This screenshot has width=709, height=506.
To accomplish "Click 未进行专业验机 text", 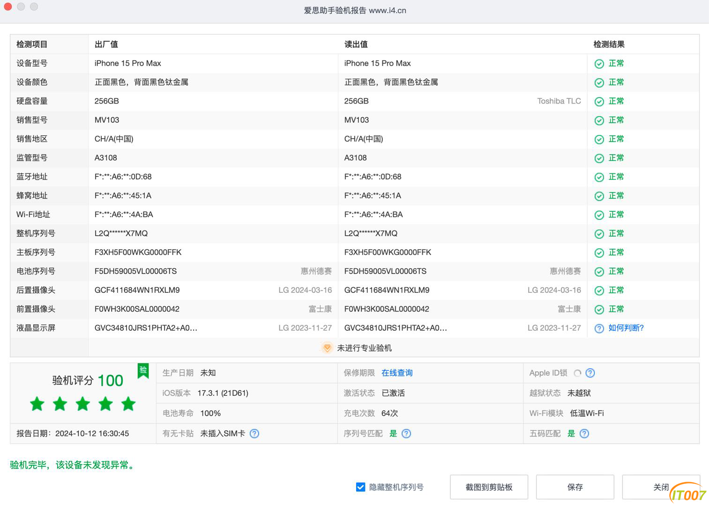I will tap(364, 348).
